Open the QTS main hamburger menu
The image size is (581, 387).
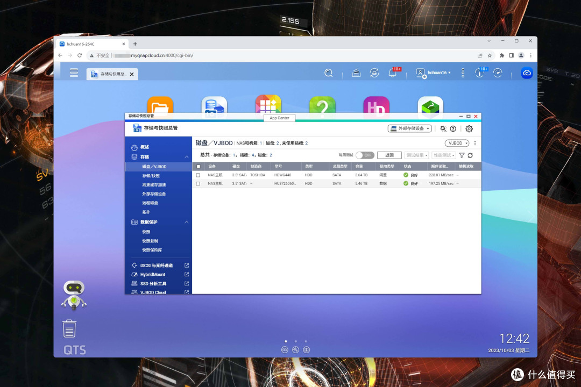pyautogui.click(x=74, y=73)
